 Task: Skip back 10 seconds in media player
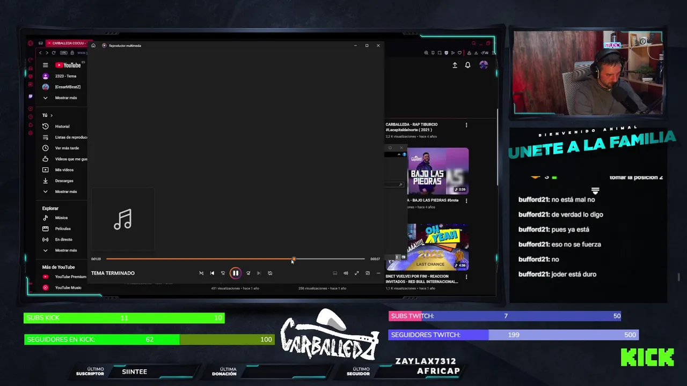(x=223, y=273)
